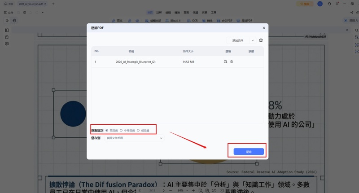Viewport: 359px width, 193px height.
Task: Open the 編輯 edit ribbon tab
Action: (x=168, y=13)
